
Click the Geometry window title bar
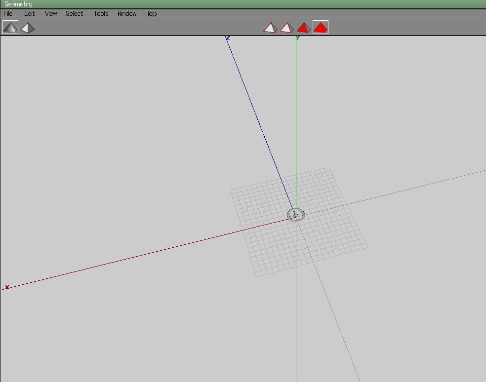[243, 4]
